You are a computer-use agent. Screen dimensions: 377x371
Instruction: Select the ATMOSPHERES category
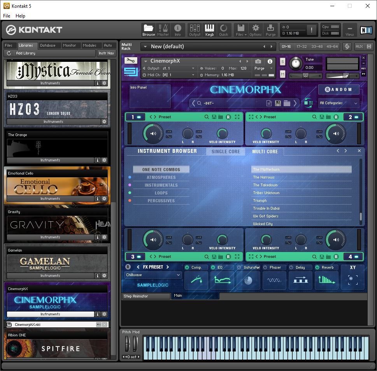161,177
